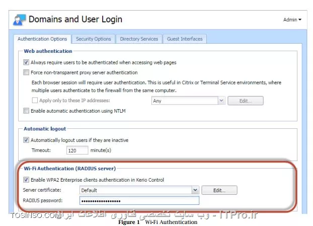
Task: Click the Domains and User Login icon
Action: point(19,20)
